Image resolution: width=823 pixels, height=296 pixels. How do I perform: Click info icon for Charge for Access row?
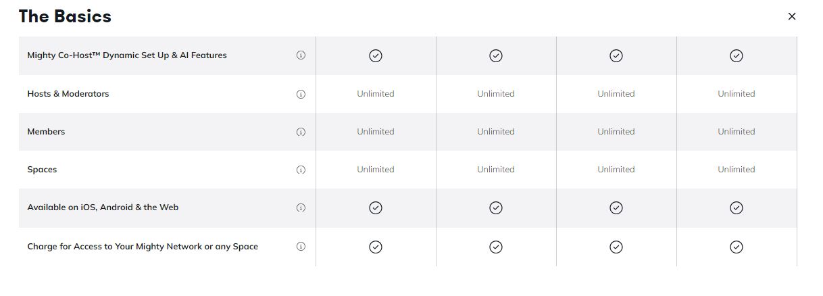tap(301, 247)
